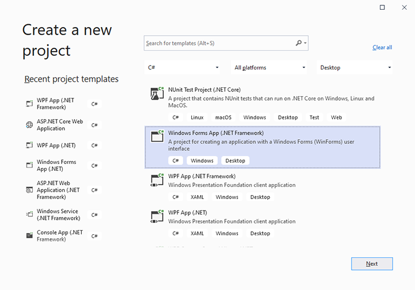Image resolution: width=415 pixels, height=290 pixels.
Task: Click recent WPF App (.NET Framework) icon
Action: (29, 104)
